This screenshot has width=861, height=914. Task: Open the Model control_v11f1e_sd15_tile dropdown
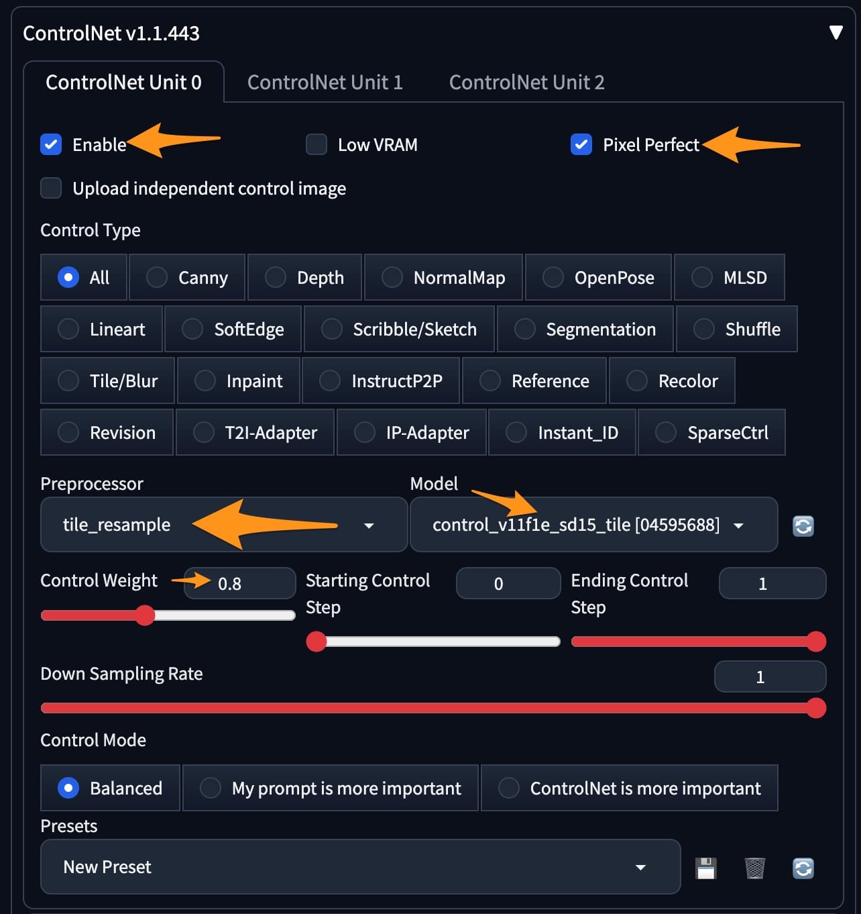click(593, 525)
